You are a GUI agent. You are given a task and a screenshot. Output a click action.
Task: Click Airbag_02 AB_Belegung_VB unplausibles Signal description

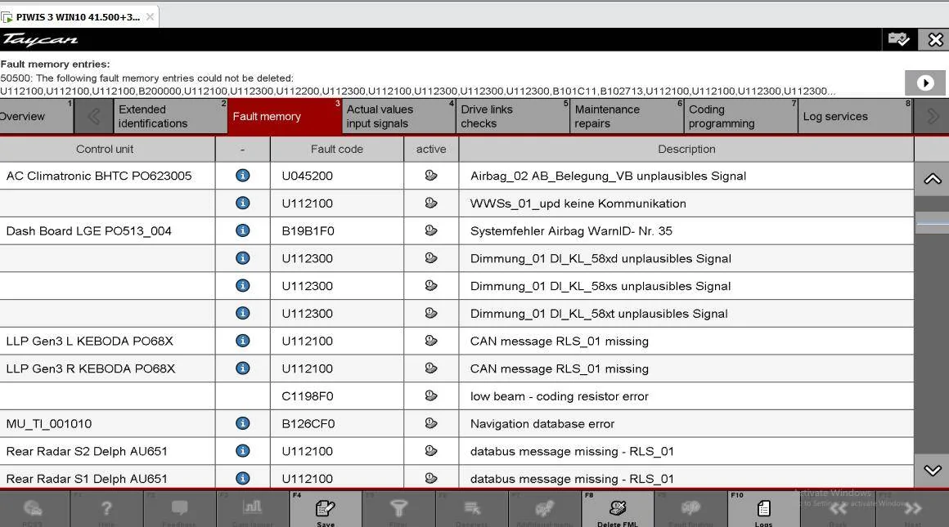click(x=608, y=176)
